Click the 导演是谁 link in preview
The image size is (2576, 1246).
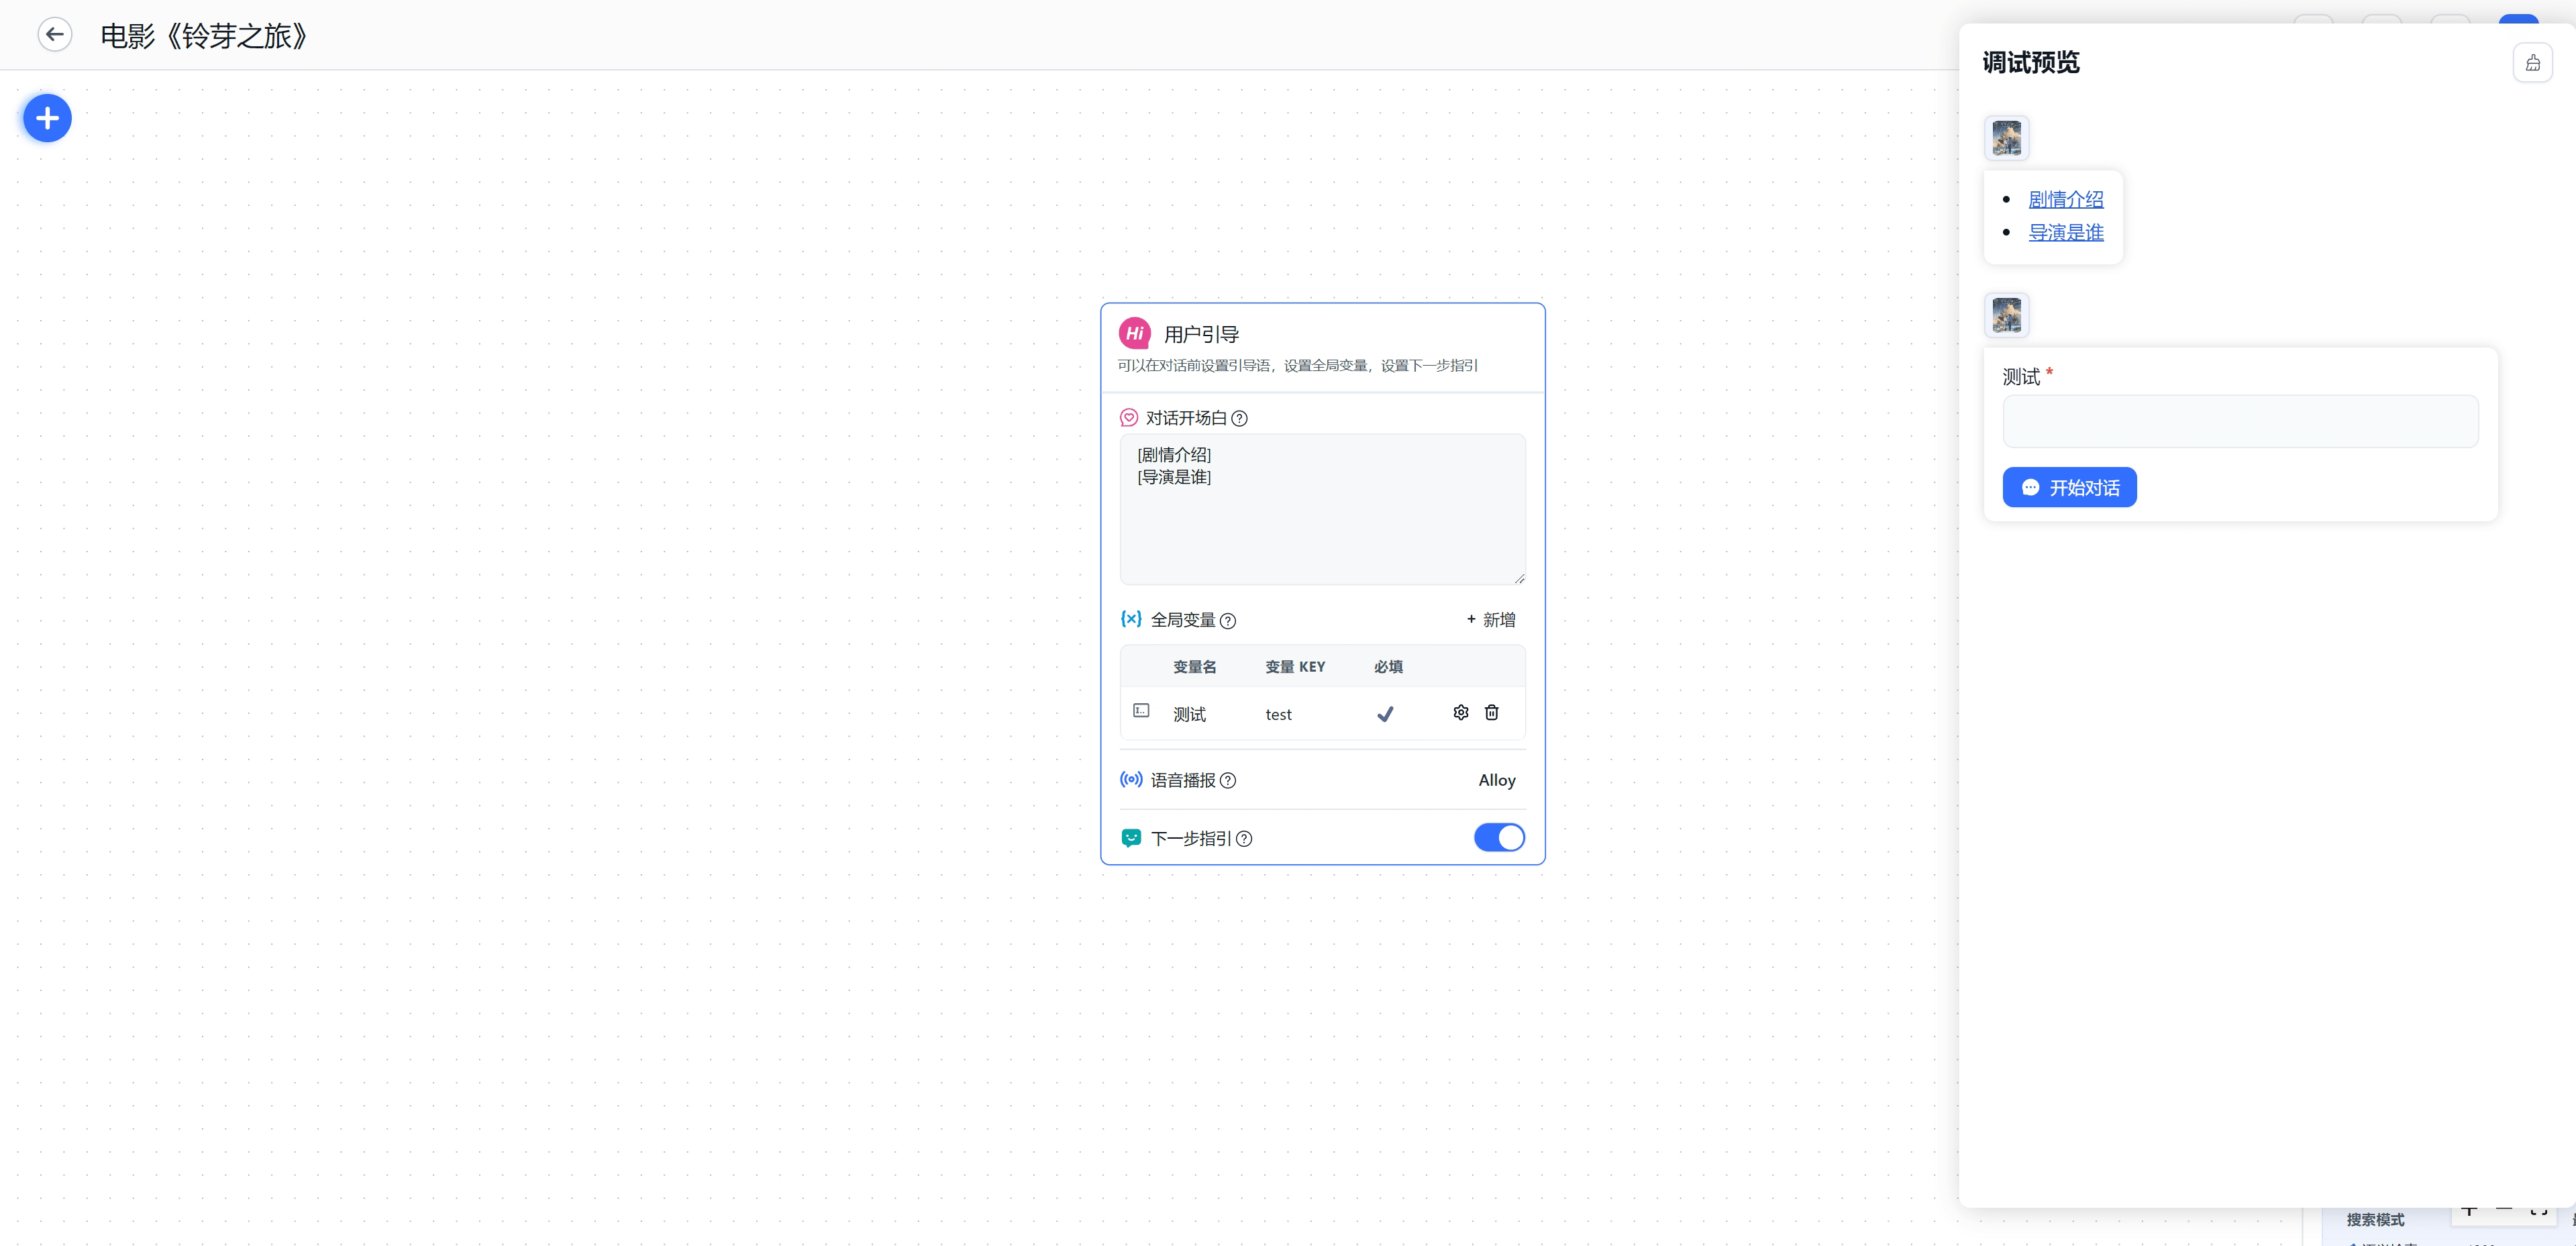[x=2065, y=232]
